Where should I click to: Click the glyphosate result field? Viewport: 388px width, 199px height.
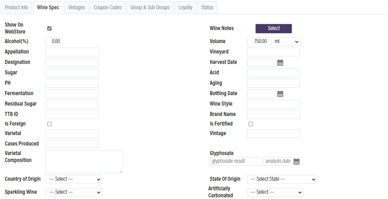[x=236, y=161]
